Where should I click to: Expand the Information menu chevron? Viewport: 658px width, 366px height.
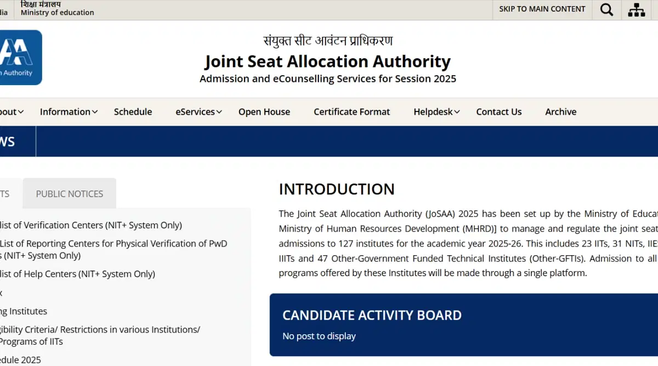point(95,112)
